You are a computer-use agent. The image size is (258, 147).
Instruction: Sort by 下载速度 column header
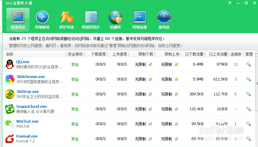tap(98, 54)
